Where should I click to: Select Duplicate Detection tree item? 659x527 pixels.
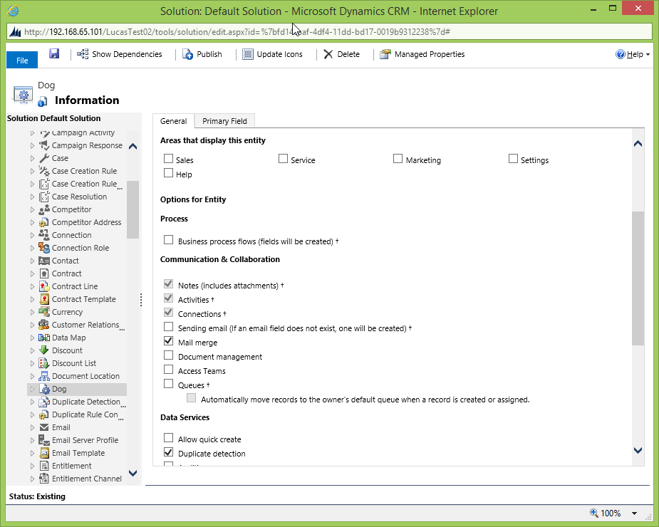pyautogui.click(x=85, y=402)
